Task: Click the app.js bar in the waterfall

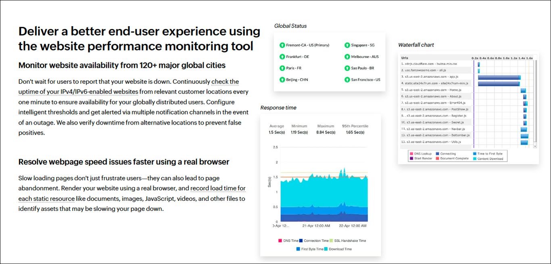Action: click(x=499, y=77)
